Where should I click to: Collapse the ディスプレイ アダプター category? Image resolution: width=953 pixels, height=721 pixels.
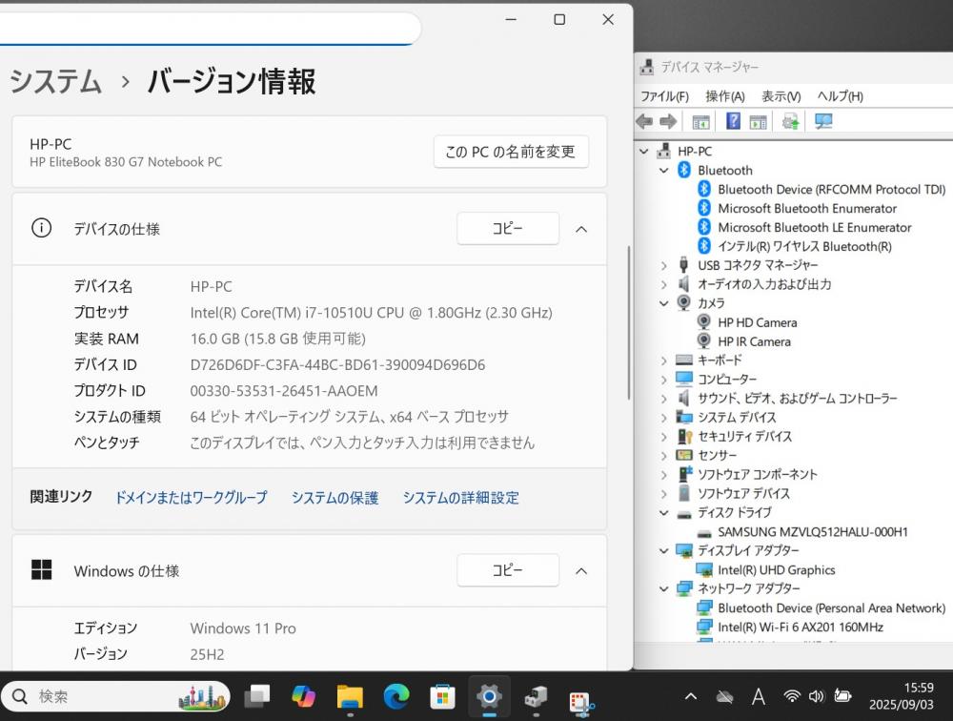pyautogui.click(x=663, y=550)
